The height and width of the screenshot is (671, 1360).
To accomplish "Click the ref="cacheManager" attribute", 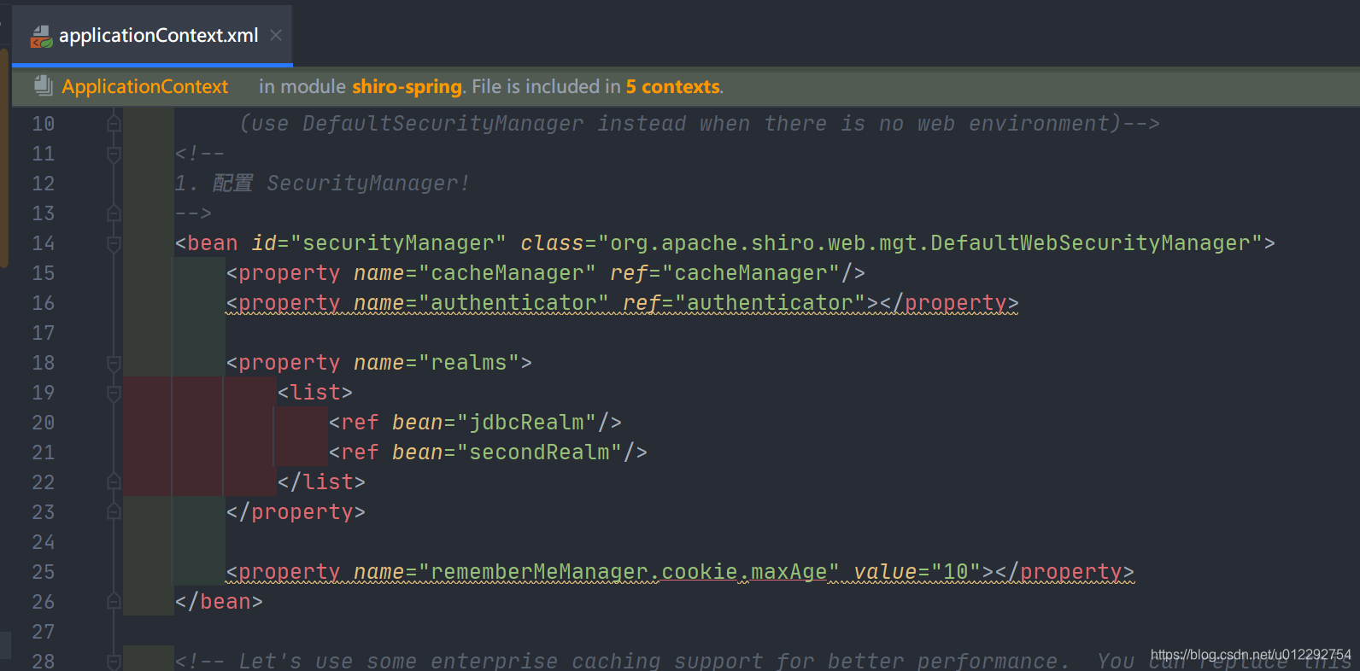I will click(725, 273).
